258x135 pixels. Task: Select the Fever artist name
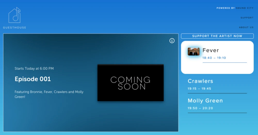[211, 50]
